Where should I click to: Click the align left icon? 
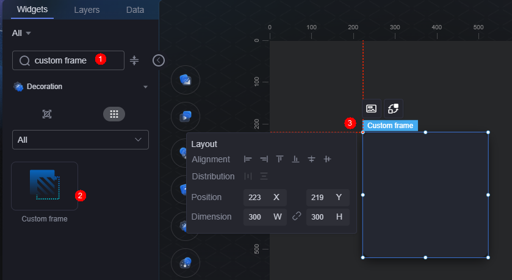coord(248,159)
